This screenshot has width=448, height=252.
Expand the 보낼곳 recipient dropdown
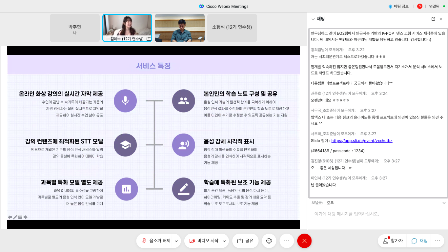[444, 203]
